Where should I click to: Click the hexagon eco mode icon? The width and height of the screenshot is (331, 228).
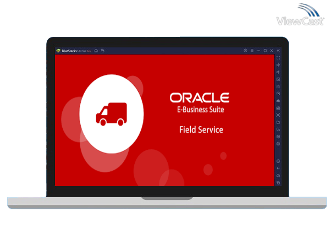pos(278,137)
